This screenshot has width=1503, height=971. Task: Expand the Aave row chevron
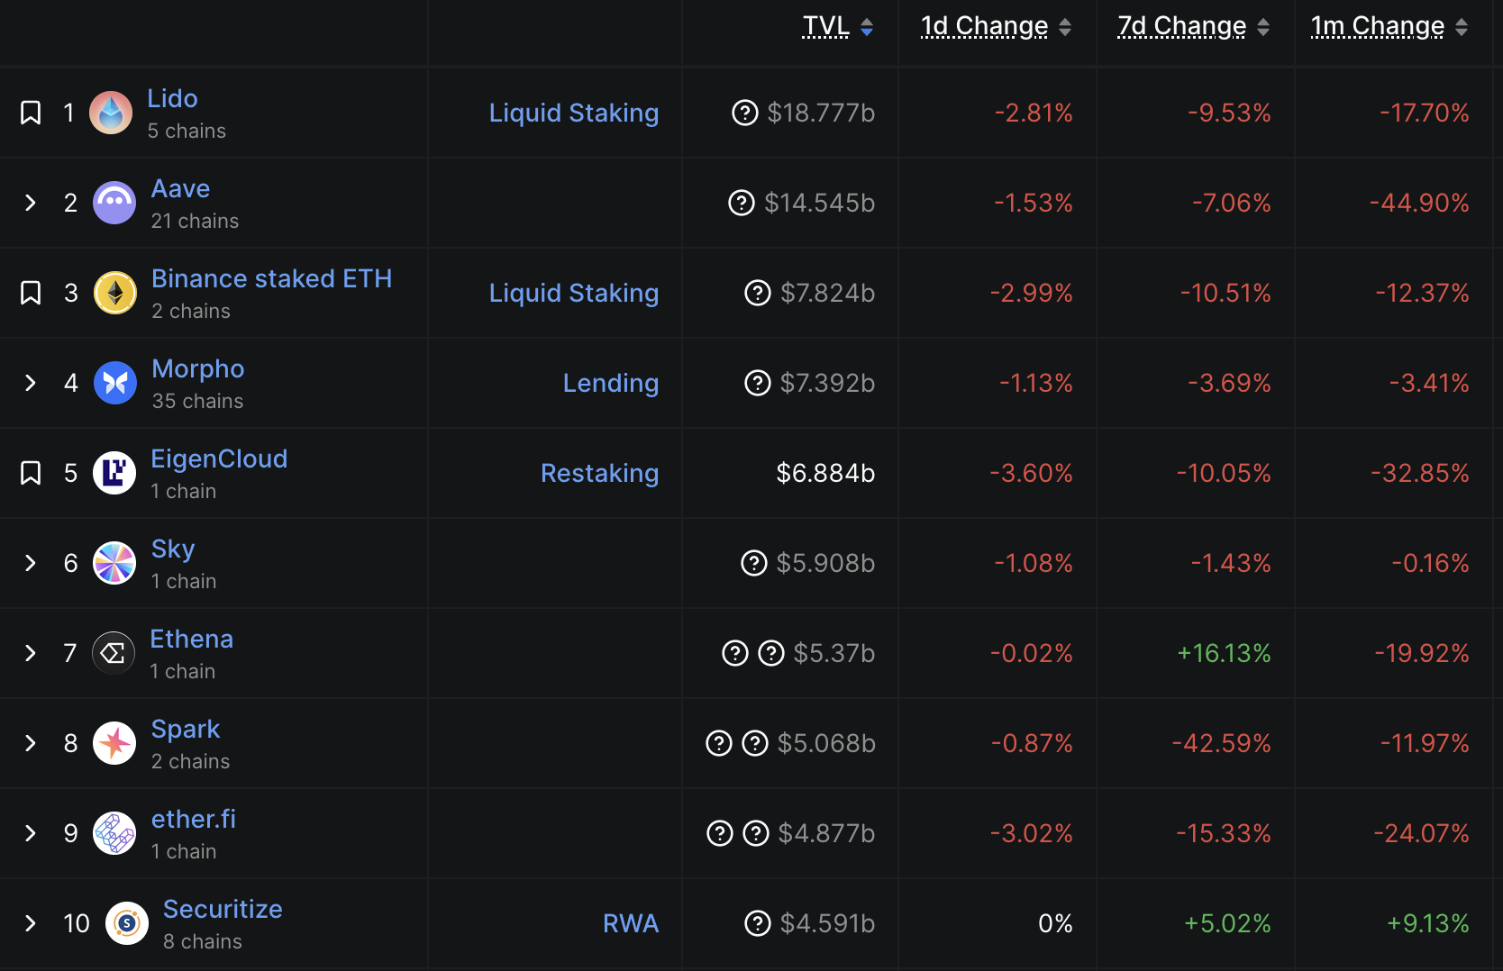click(x=31, y=203)
